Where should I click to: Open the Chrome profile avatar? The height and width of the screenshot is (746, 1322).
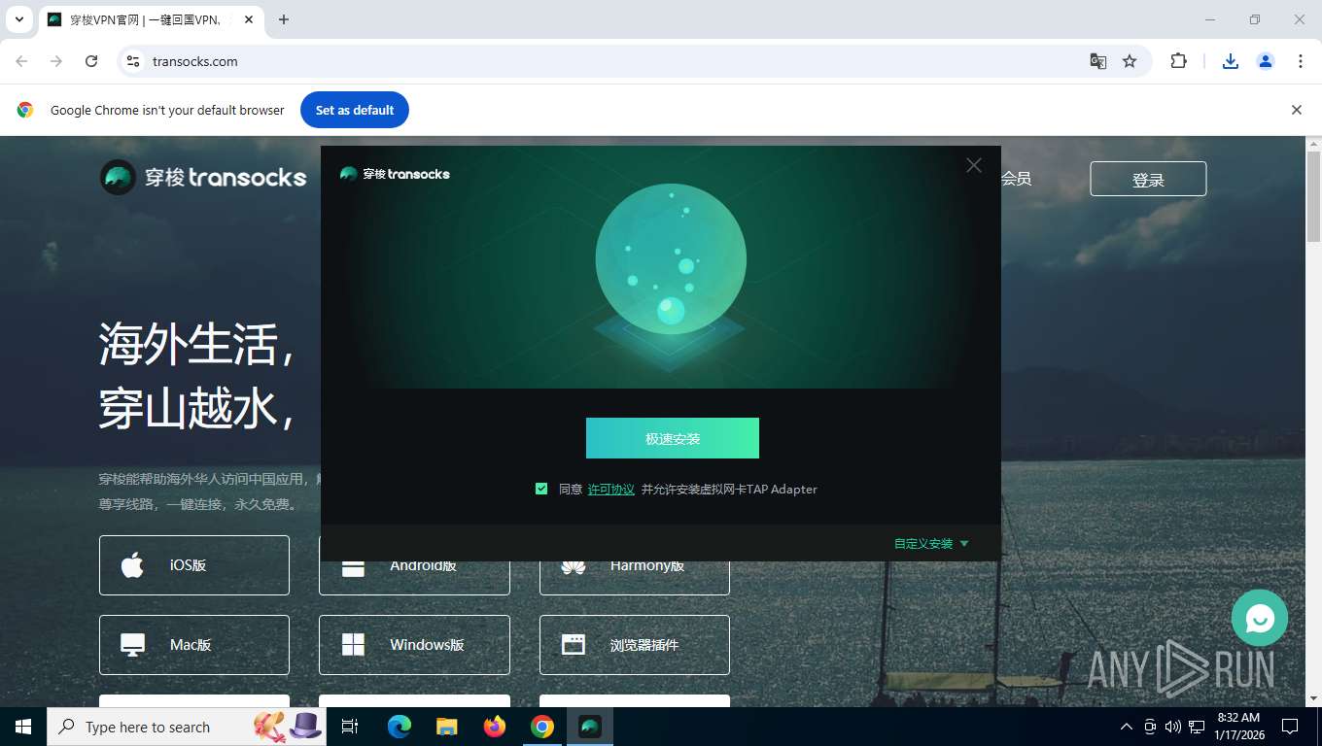pyautogui.click(x=1266, y=61)
